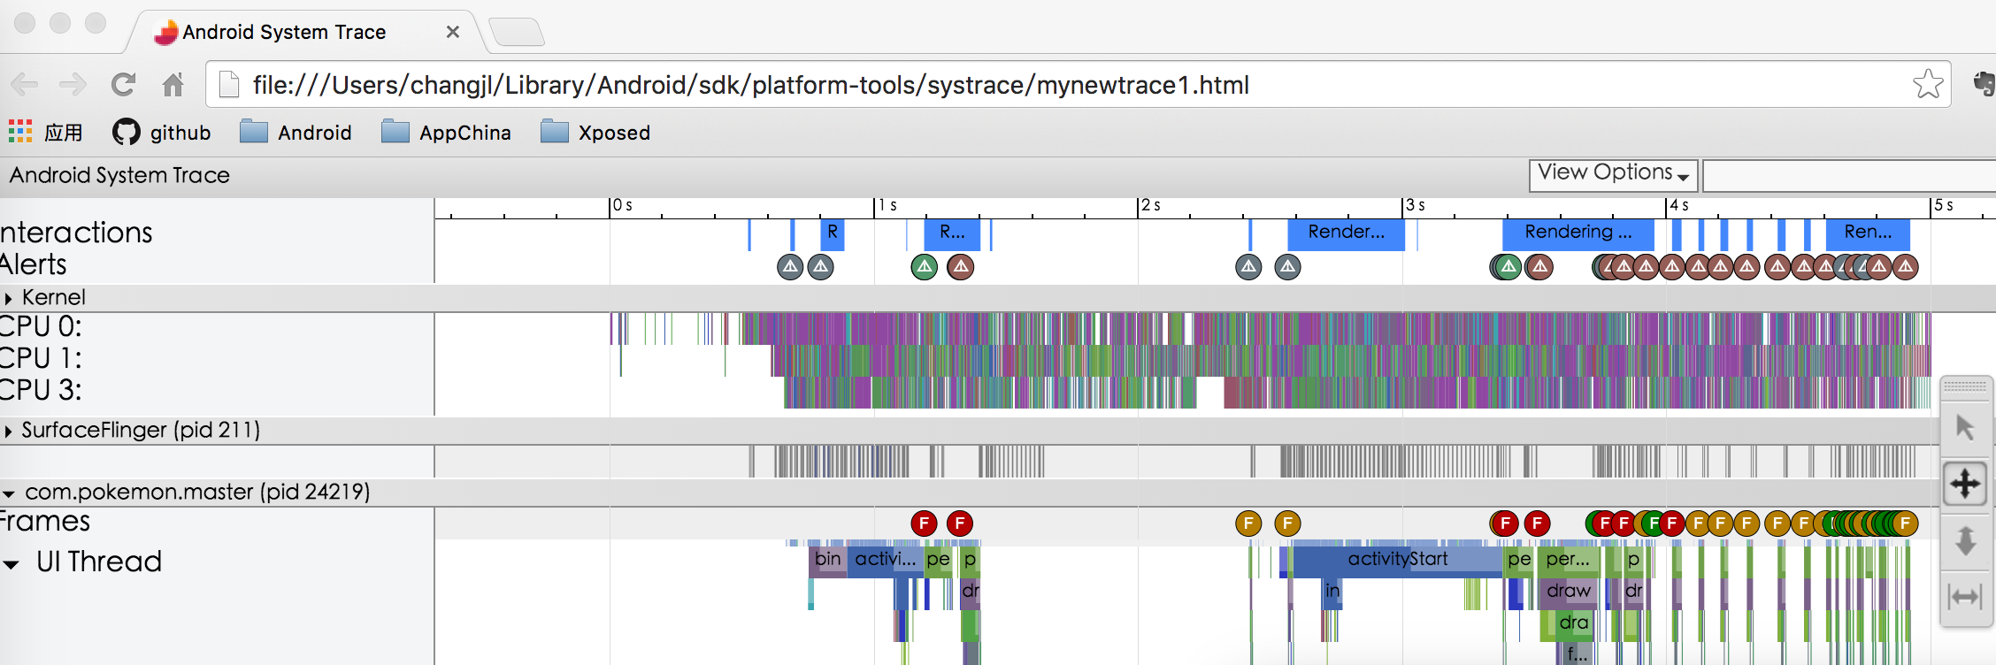The width and height of the screenshot is (1996, 665).
Task: Click the third gray alert marker
Action: coord(1248,266)
